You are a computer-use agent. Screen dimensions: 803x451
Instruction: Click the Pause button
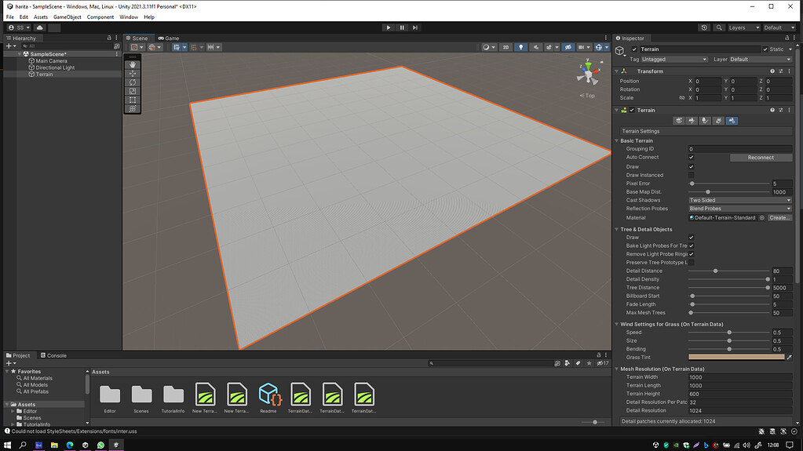pyautogui.click(x=402, y=27)
